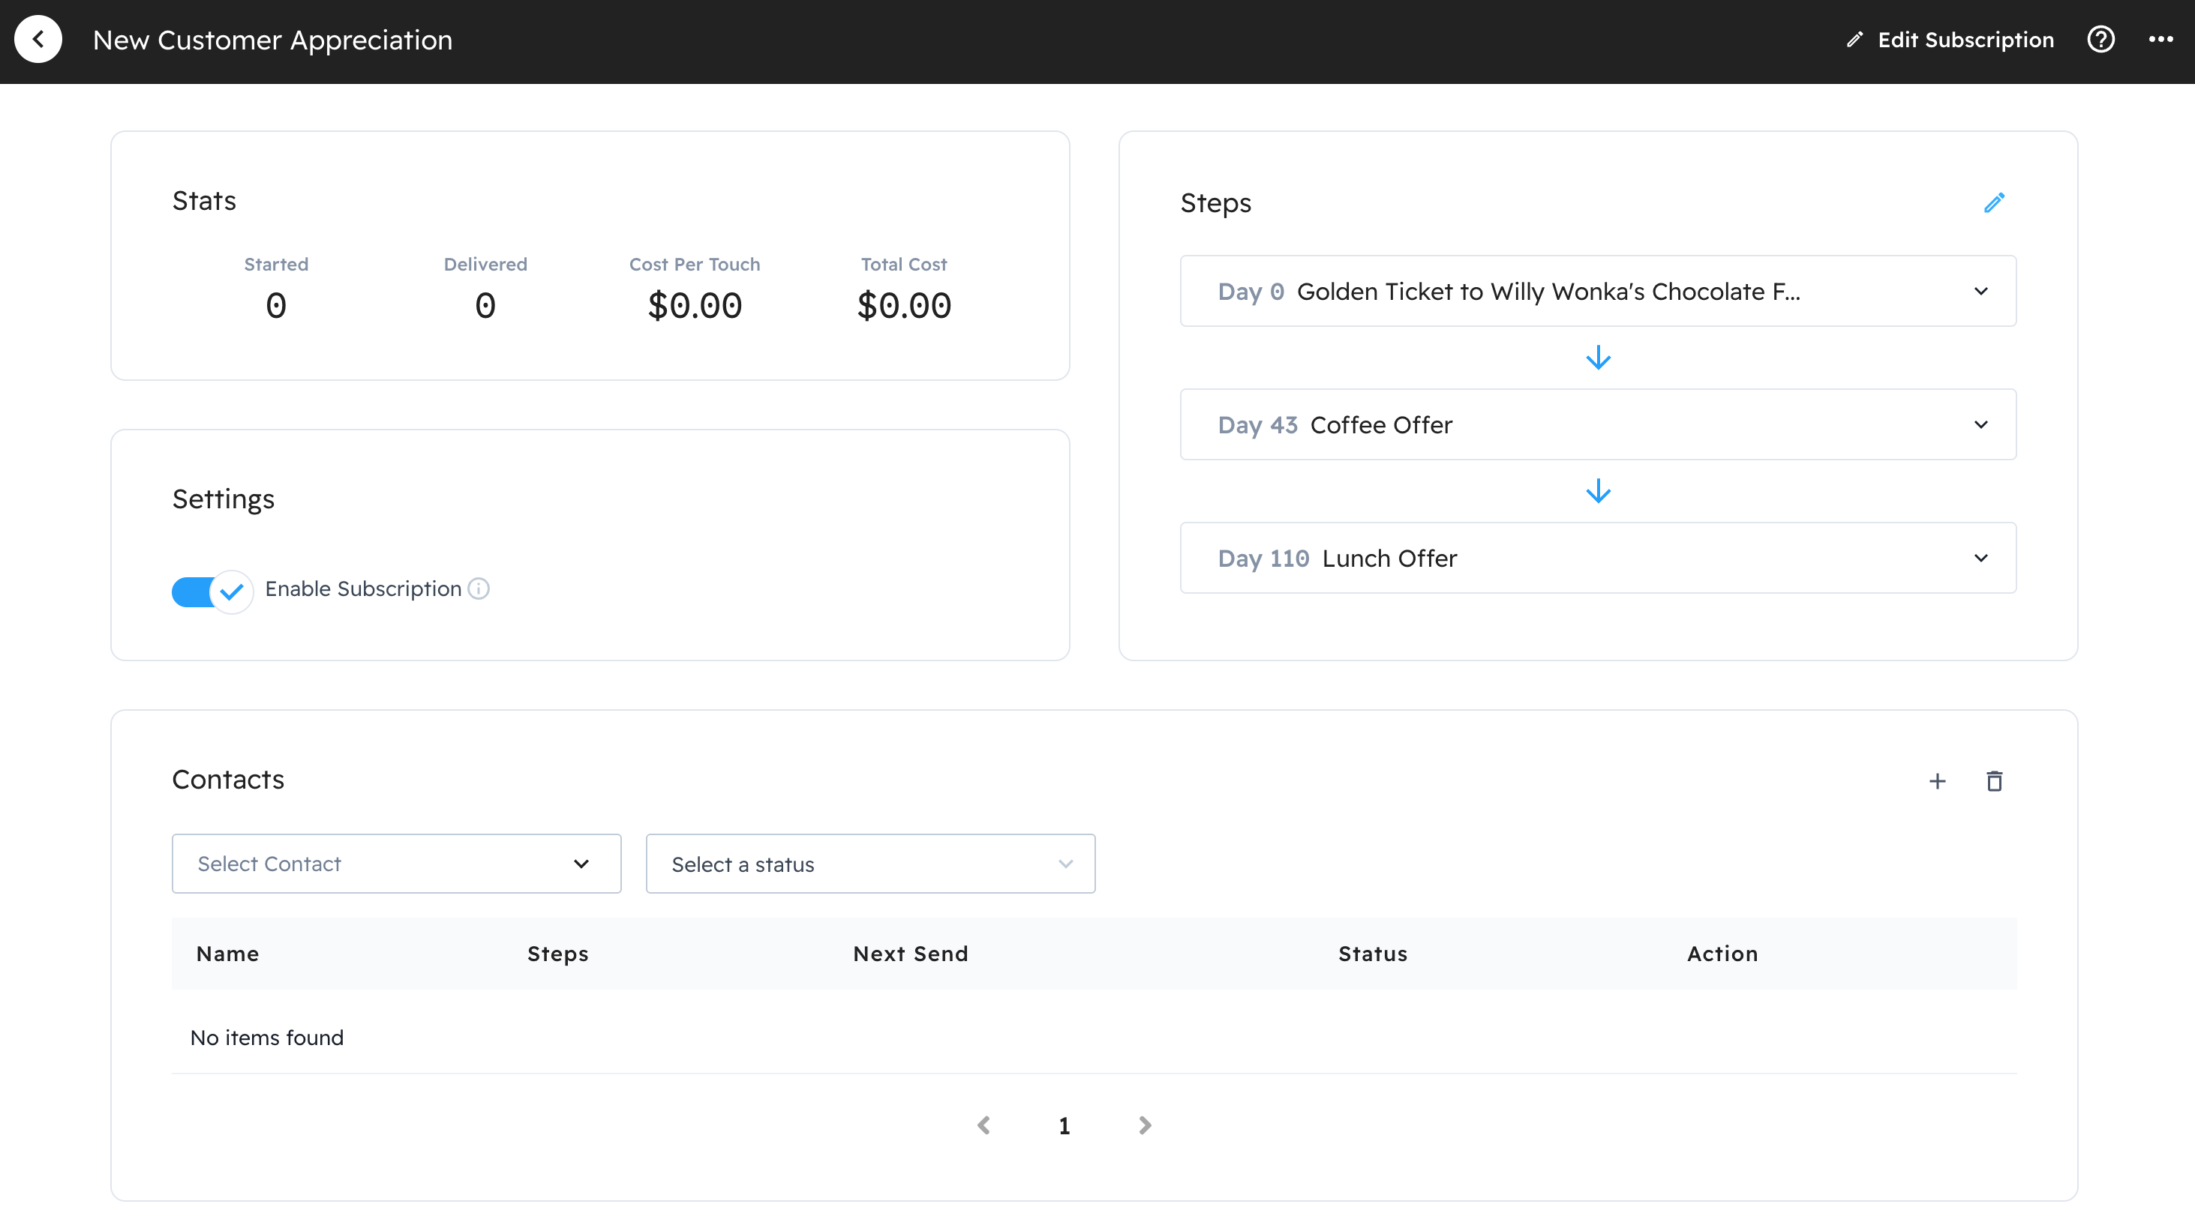Expand the Day 110 Lunch Offer step

click(x=1980, y=558)
